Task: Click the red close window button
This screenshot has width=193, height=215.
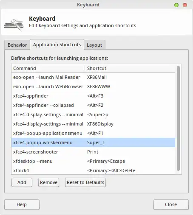Action: (x=185, y=5)
